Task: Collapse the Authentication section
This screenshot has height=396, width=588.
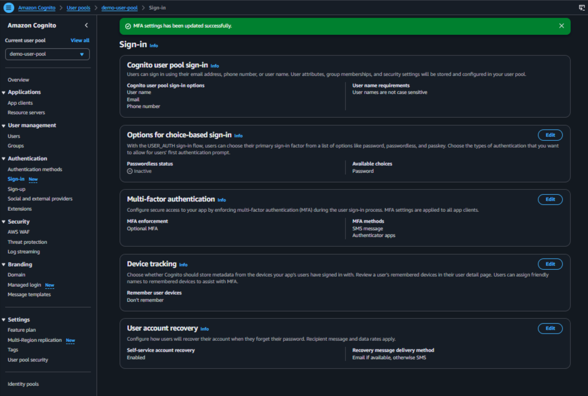Action: [4, 159]
